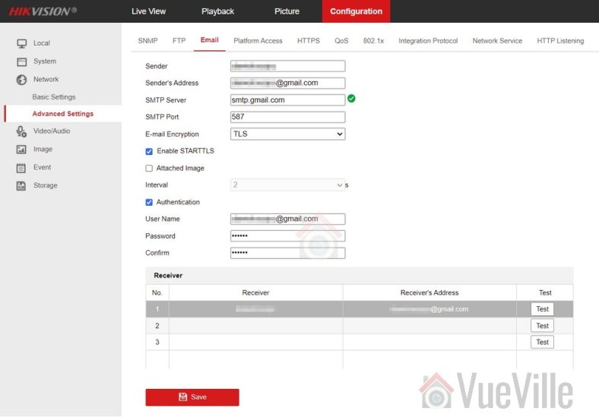599x417 pixels.
Task: Check the Attached Image checkbox
Action: tap(149, 168)
